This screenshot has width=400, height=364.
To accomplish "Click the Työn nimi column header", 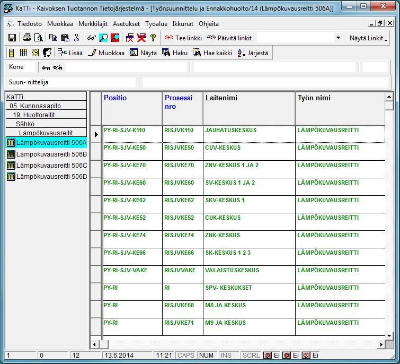I will [340, 109].
